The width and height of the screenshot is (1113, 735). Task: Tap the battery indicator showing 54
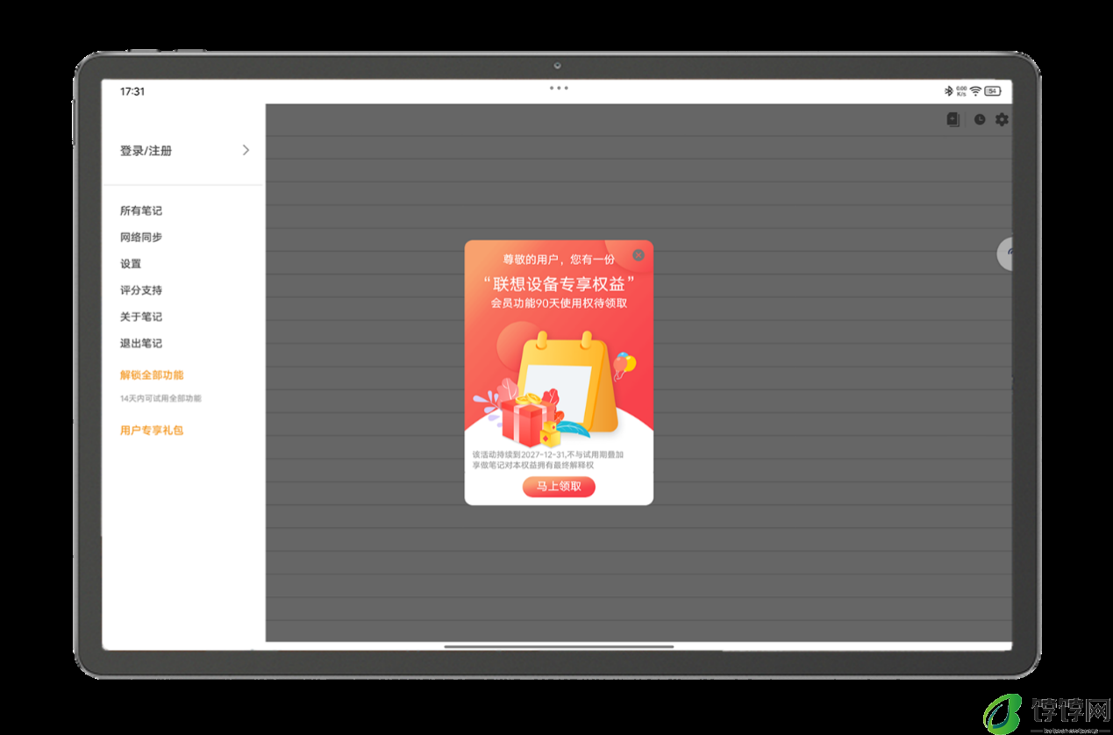point(992,91)
